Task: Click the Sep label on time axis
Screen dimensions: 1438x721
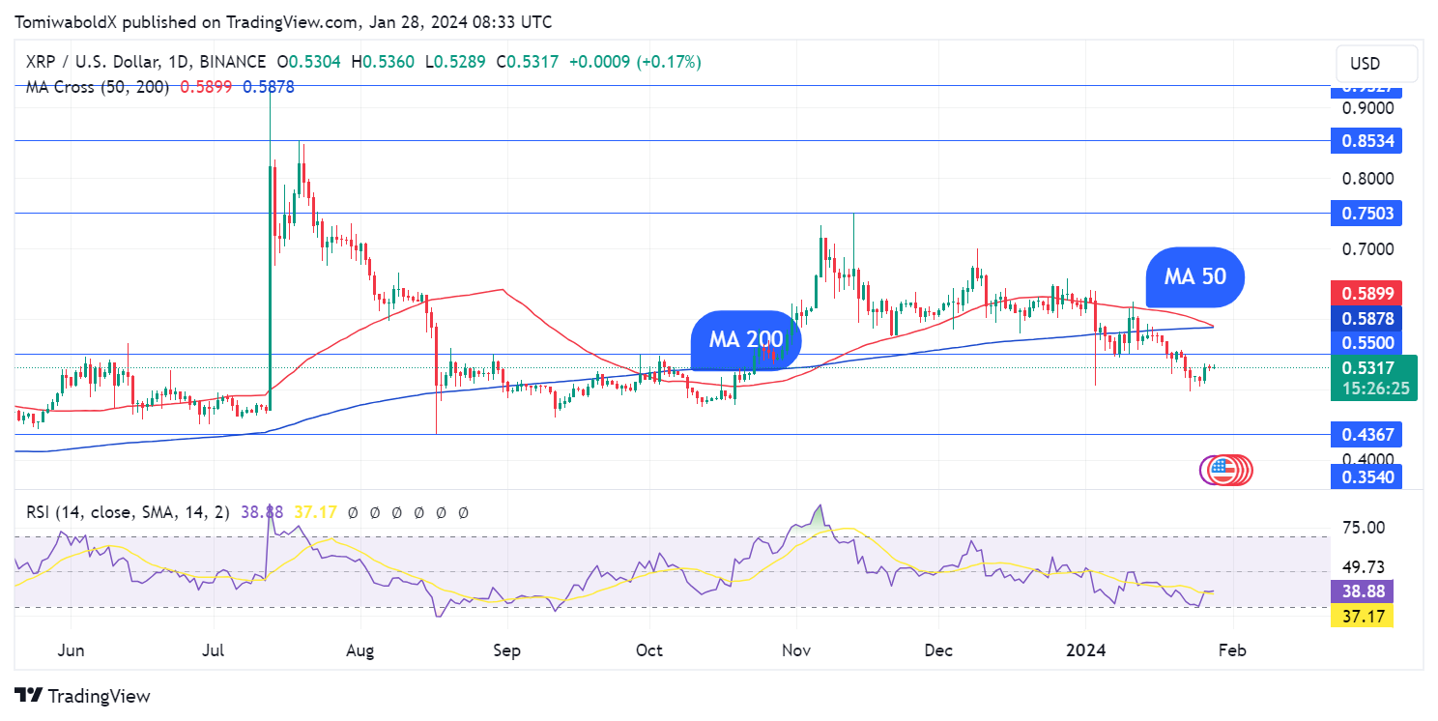Action: [x=506, y=650]
